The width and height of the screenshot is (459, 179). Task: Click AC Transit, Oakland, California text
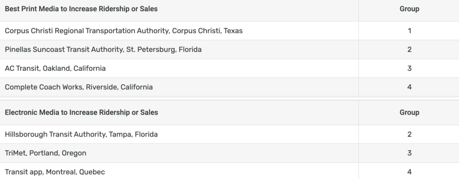coord(55,68)
